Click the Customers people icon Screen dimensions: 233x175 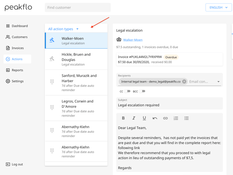(8, 37)
